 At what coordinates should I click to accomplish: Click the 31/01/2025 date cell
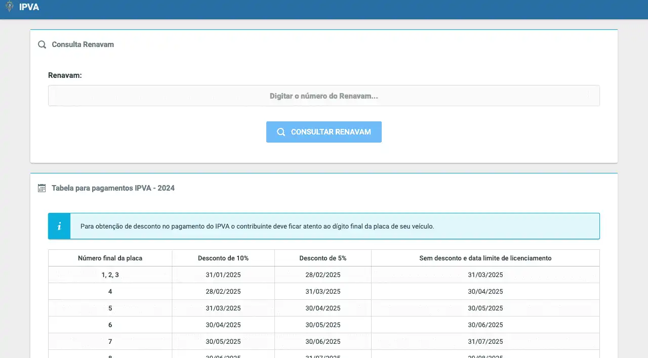click(x=223, y=275)
